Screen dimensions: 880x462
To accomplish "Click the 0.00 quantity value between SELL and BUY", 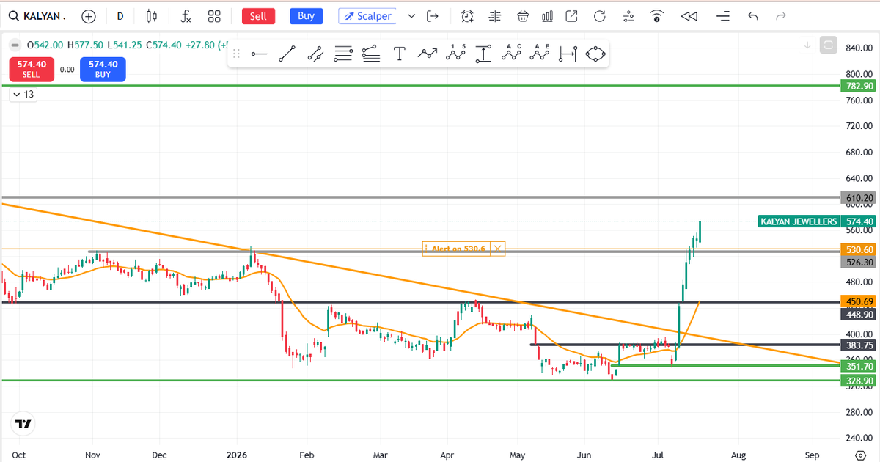I will coord(67,70).
